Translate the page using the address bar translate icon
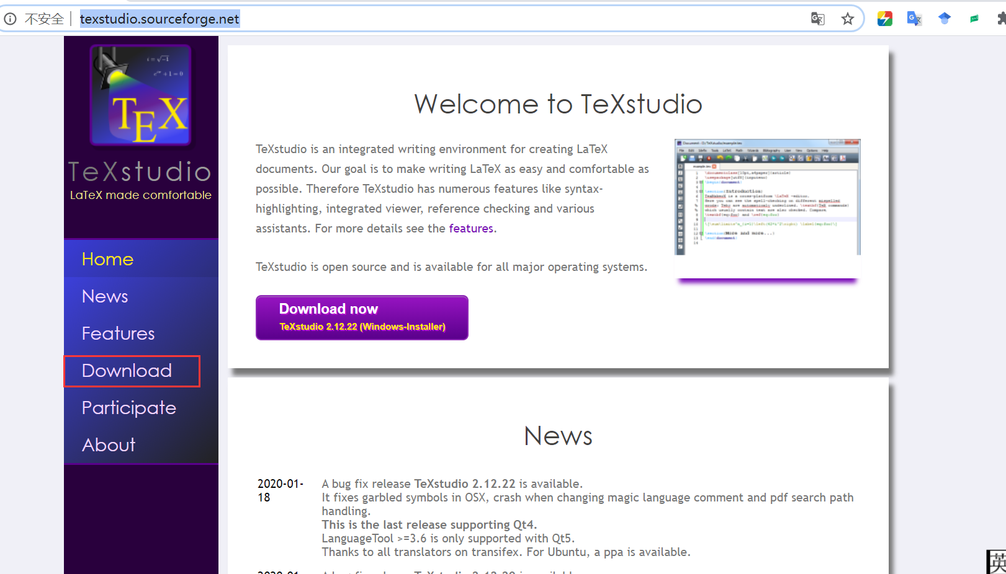Viewport: 1006px width, 574px height. coord(817,19)
